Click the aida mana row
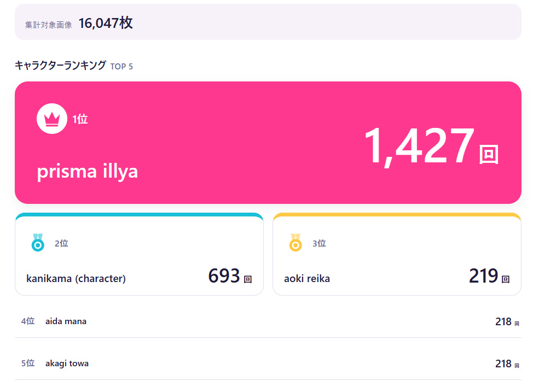Image resolution: width=533 pixels, height=387 pixels. 268,321
